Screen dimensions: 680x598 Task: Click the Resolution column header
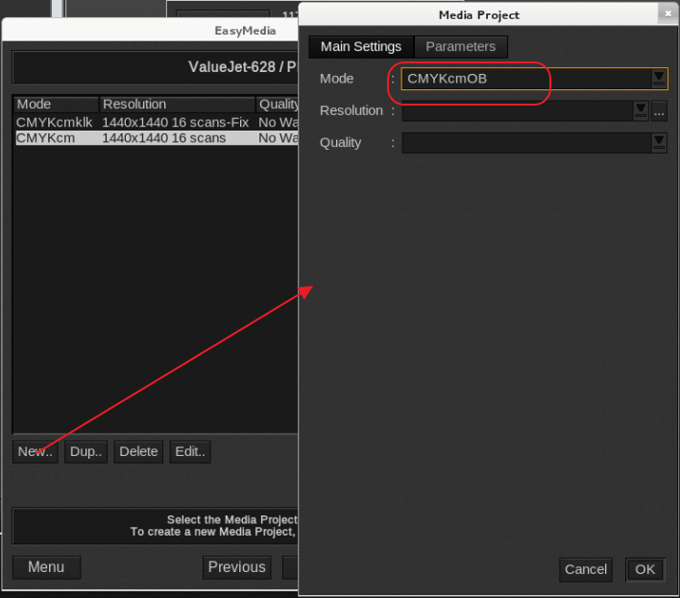click(x=176, y=105)
